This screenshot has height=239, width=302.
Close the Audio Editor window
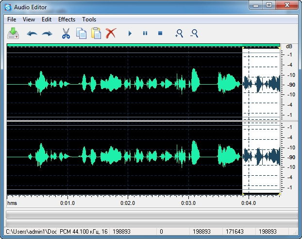[287, 5]
